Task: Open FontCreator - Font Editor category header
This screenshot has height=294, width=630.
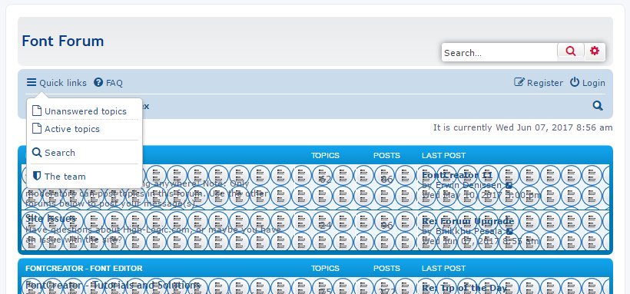Action: point(84,269)
